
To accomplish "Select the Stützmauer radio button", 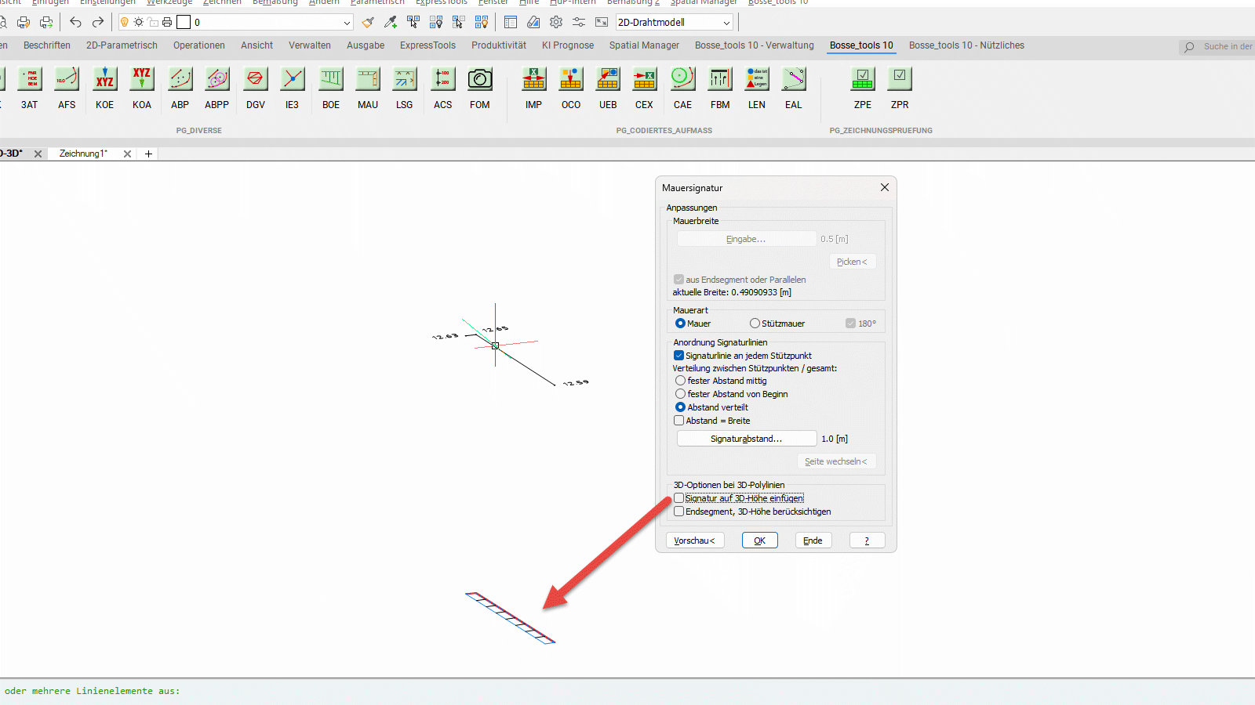I will (x=755, y=324).
